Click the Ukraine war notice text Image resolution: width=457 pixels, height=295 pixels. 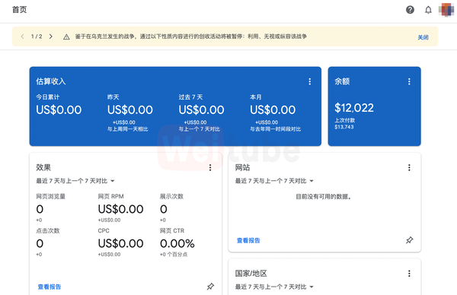click(191, 36)
